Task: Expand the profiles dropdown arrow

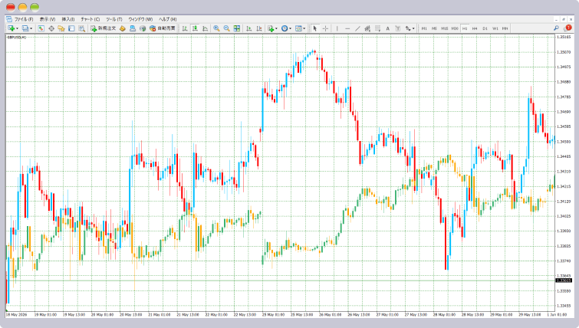Action: pyautogui.click(x=31, y=28)
